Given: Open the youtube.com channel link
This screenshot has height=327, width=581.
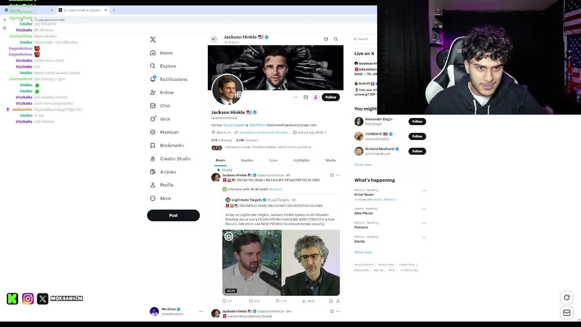Looking at the screenshot, I should (x=264, y=133).
